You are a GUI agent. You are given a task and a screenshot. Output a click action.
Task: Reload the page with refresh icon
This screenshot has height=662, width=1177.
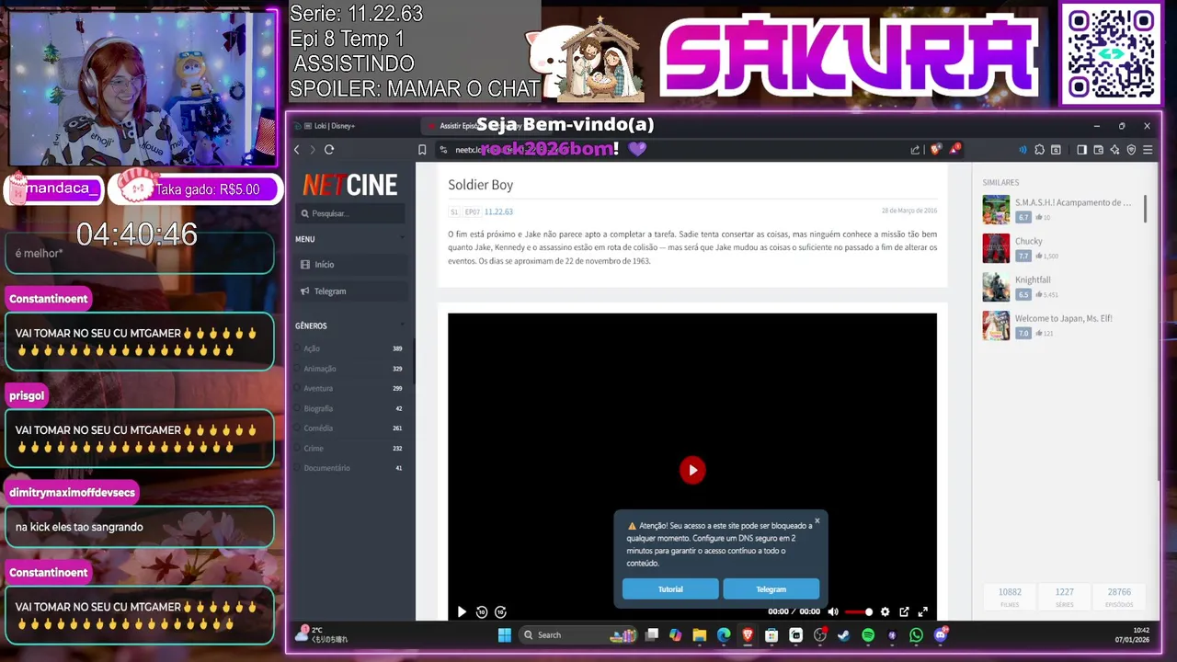[x=329, y=150]
